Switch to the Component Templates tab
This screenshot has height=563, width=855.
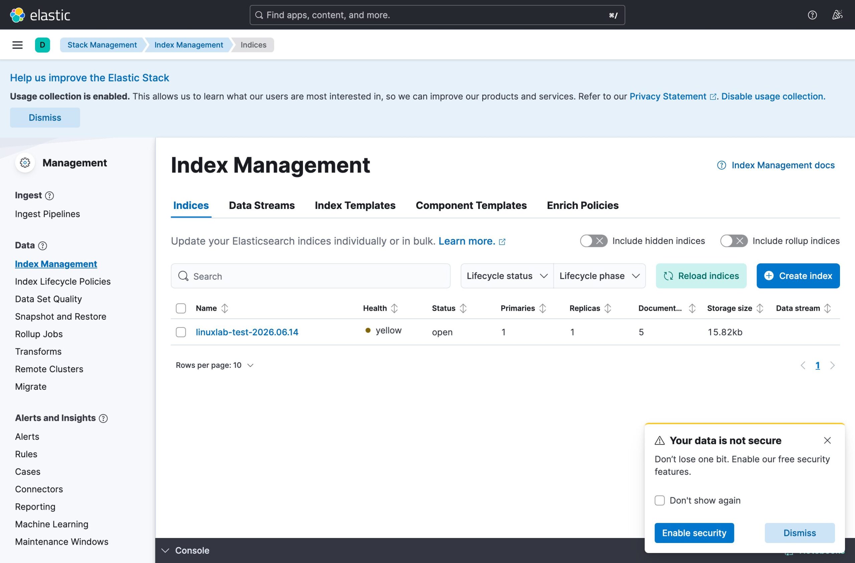tap(471, 205)
